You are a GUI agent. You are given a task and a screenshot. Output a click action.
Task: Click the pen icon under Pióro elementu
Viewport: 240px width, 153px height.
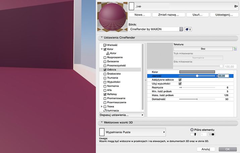pyautogui.click(x=195, y=134)
